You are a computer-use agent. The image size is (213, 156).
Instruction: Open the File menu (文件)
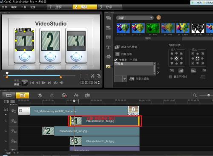coord(4,7)
